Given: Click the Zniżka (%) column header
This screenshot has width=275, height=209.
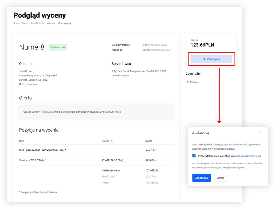Looking at the screenshot, I should (x=107, y=141).
